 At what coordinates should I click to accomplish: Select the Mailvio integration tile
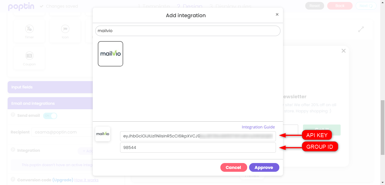coord(110,54)
